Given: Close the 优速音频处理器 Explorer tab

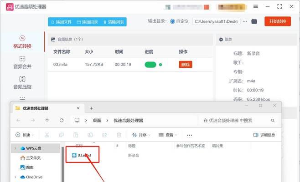Looking at the screenshot, I should pyautogui.click(x=78, y=108).
